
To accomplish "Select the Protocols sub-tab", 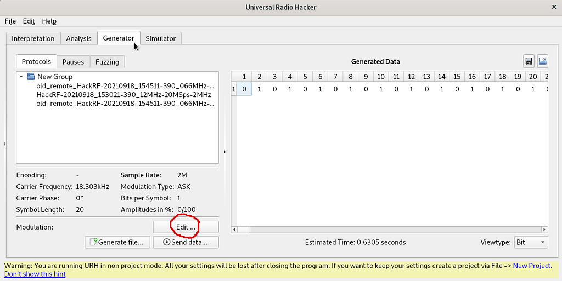I will (x=36, y=61).
